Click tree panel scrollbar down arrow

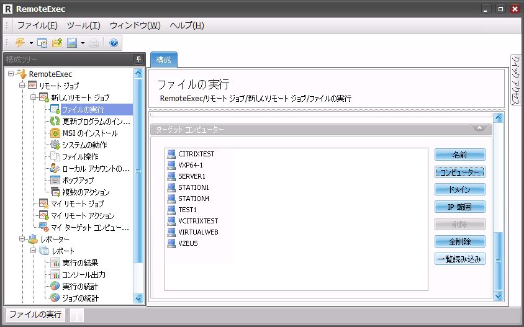point(138,298)
